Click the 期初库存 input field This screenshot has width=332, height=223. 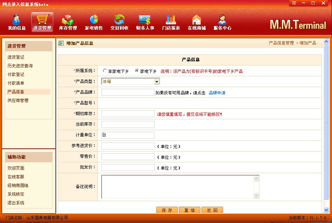point(128,114)
